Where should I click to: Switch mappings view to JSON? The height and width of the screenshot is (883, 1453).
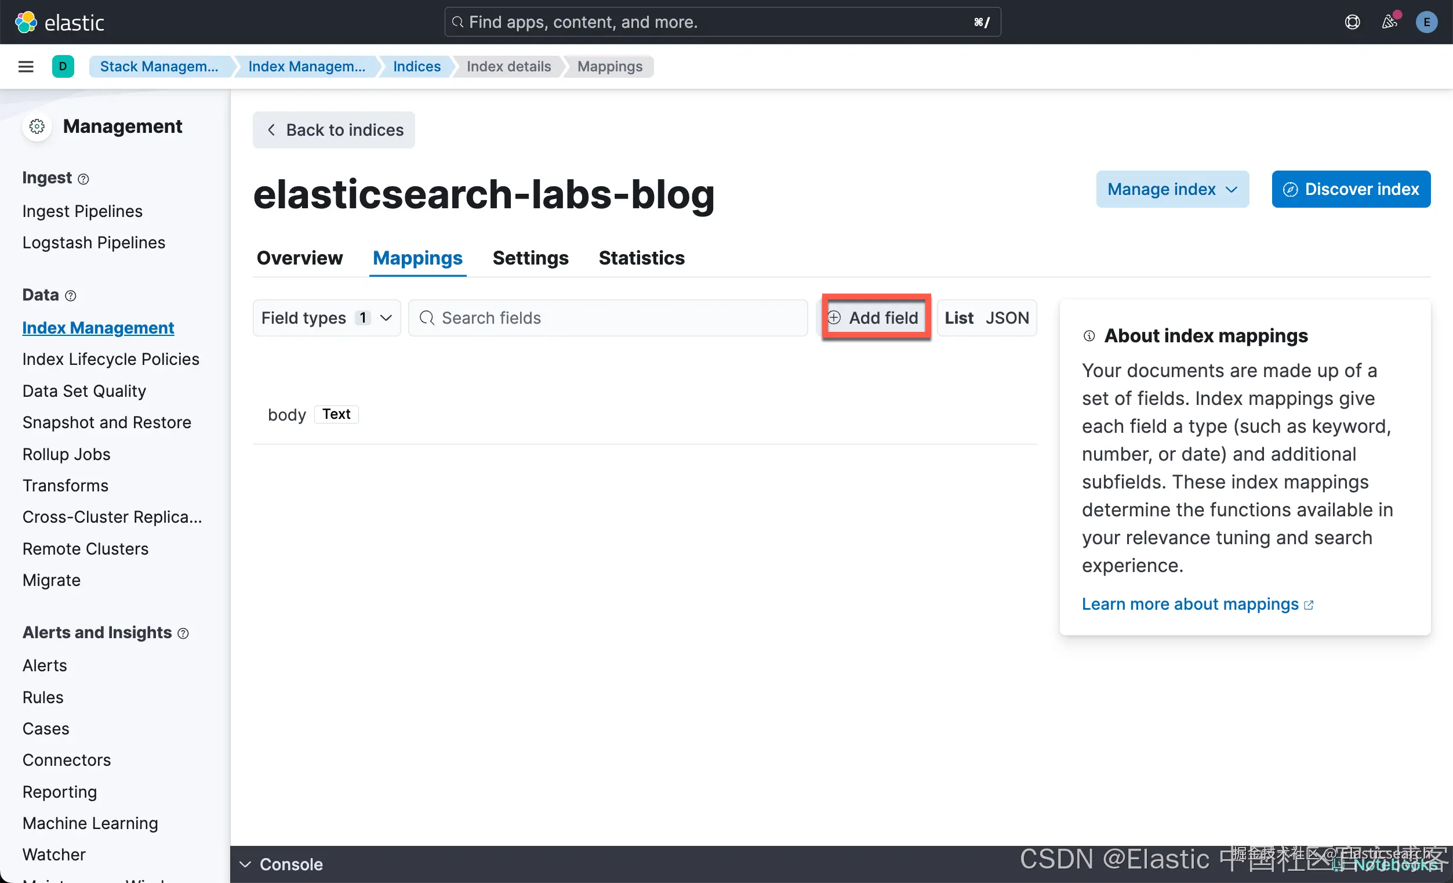(x=1007, y=317)
